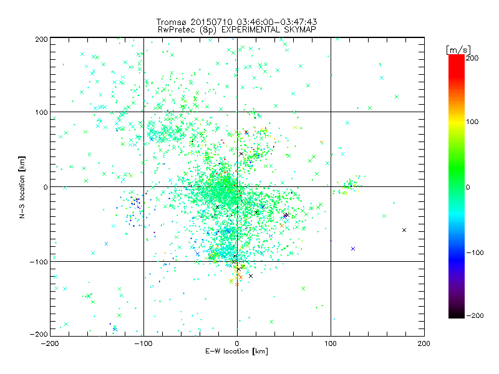Click the x-axis tick label '-100'
Screen dimensions: 499x374
(x=143, y=343)
